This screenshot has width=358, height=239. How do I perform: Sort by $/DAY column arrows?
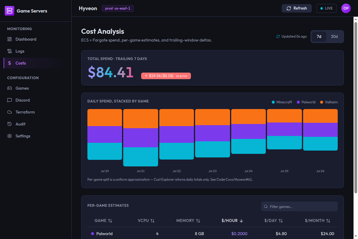(281, 221)
